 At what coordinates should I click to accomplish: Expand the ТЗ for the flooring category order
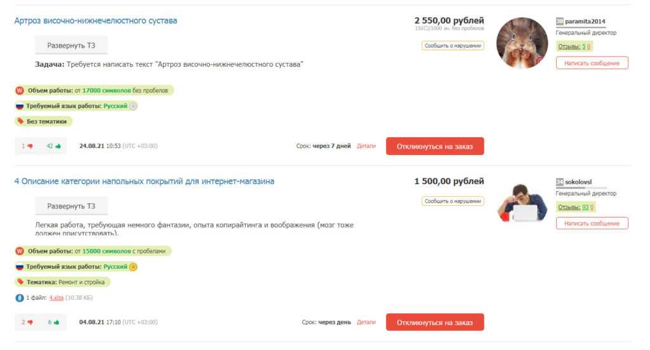71,206
